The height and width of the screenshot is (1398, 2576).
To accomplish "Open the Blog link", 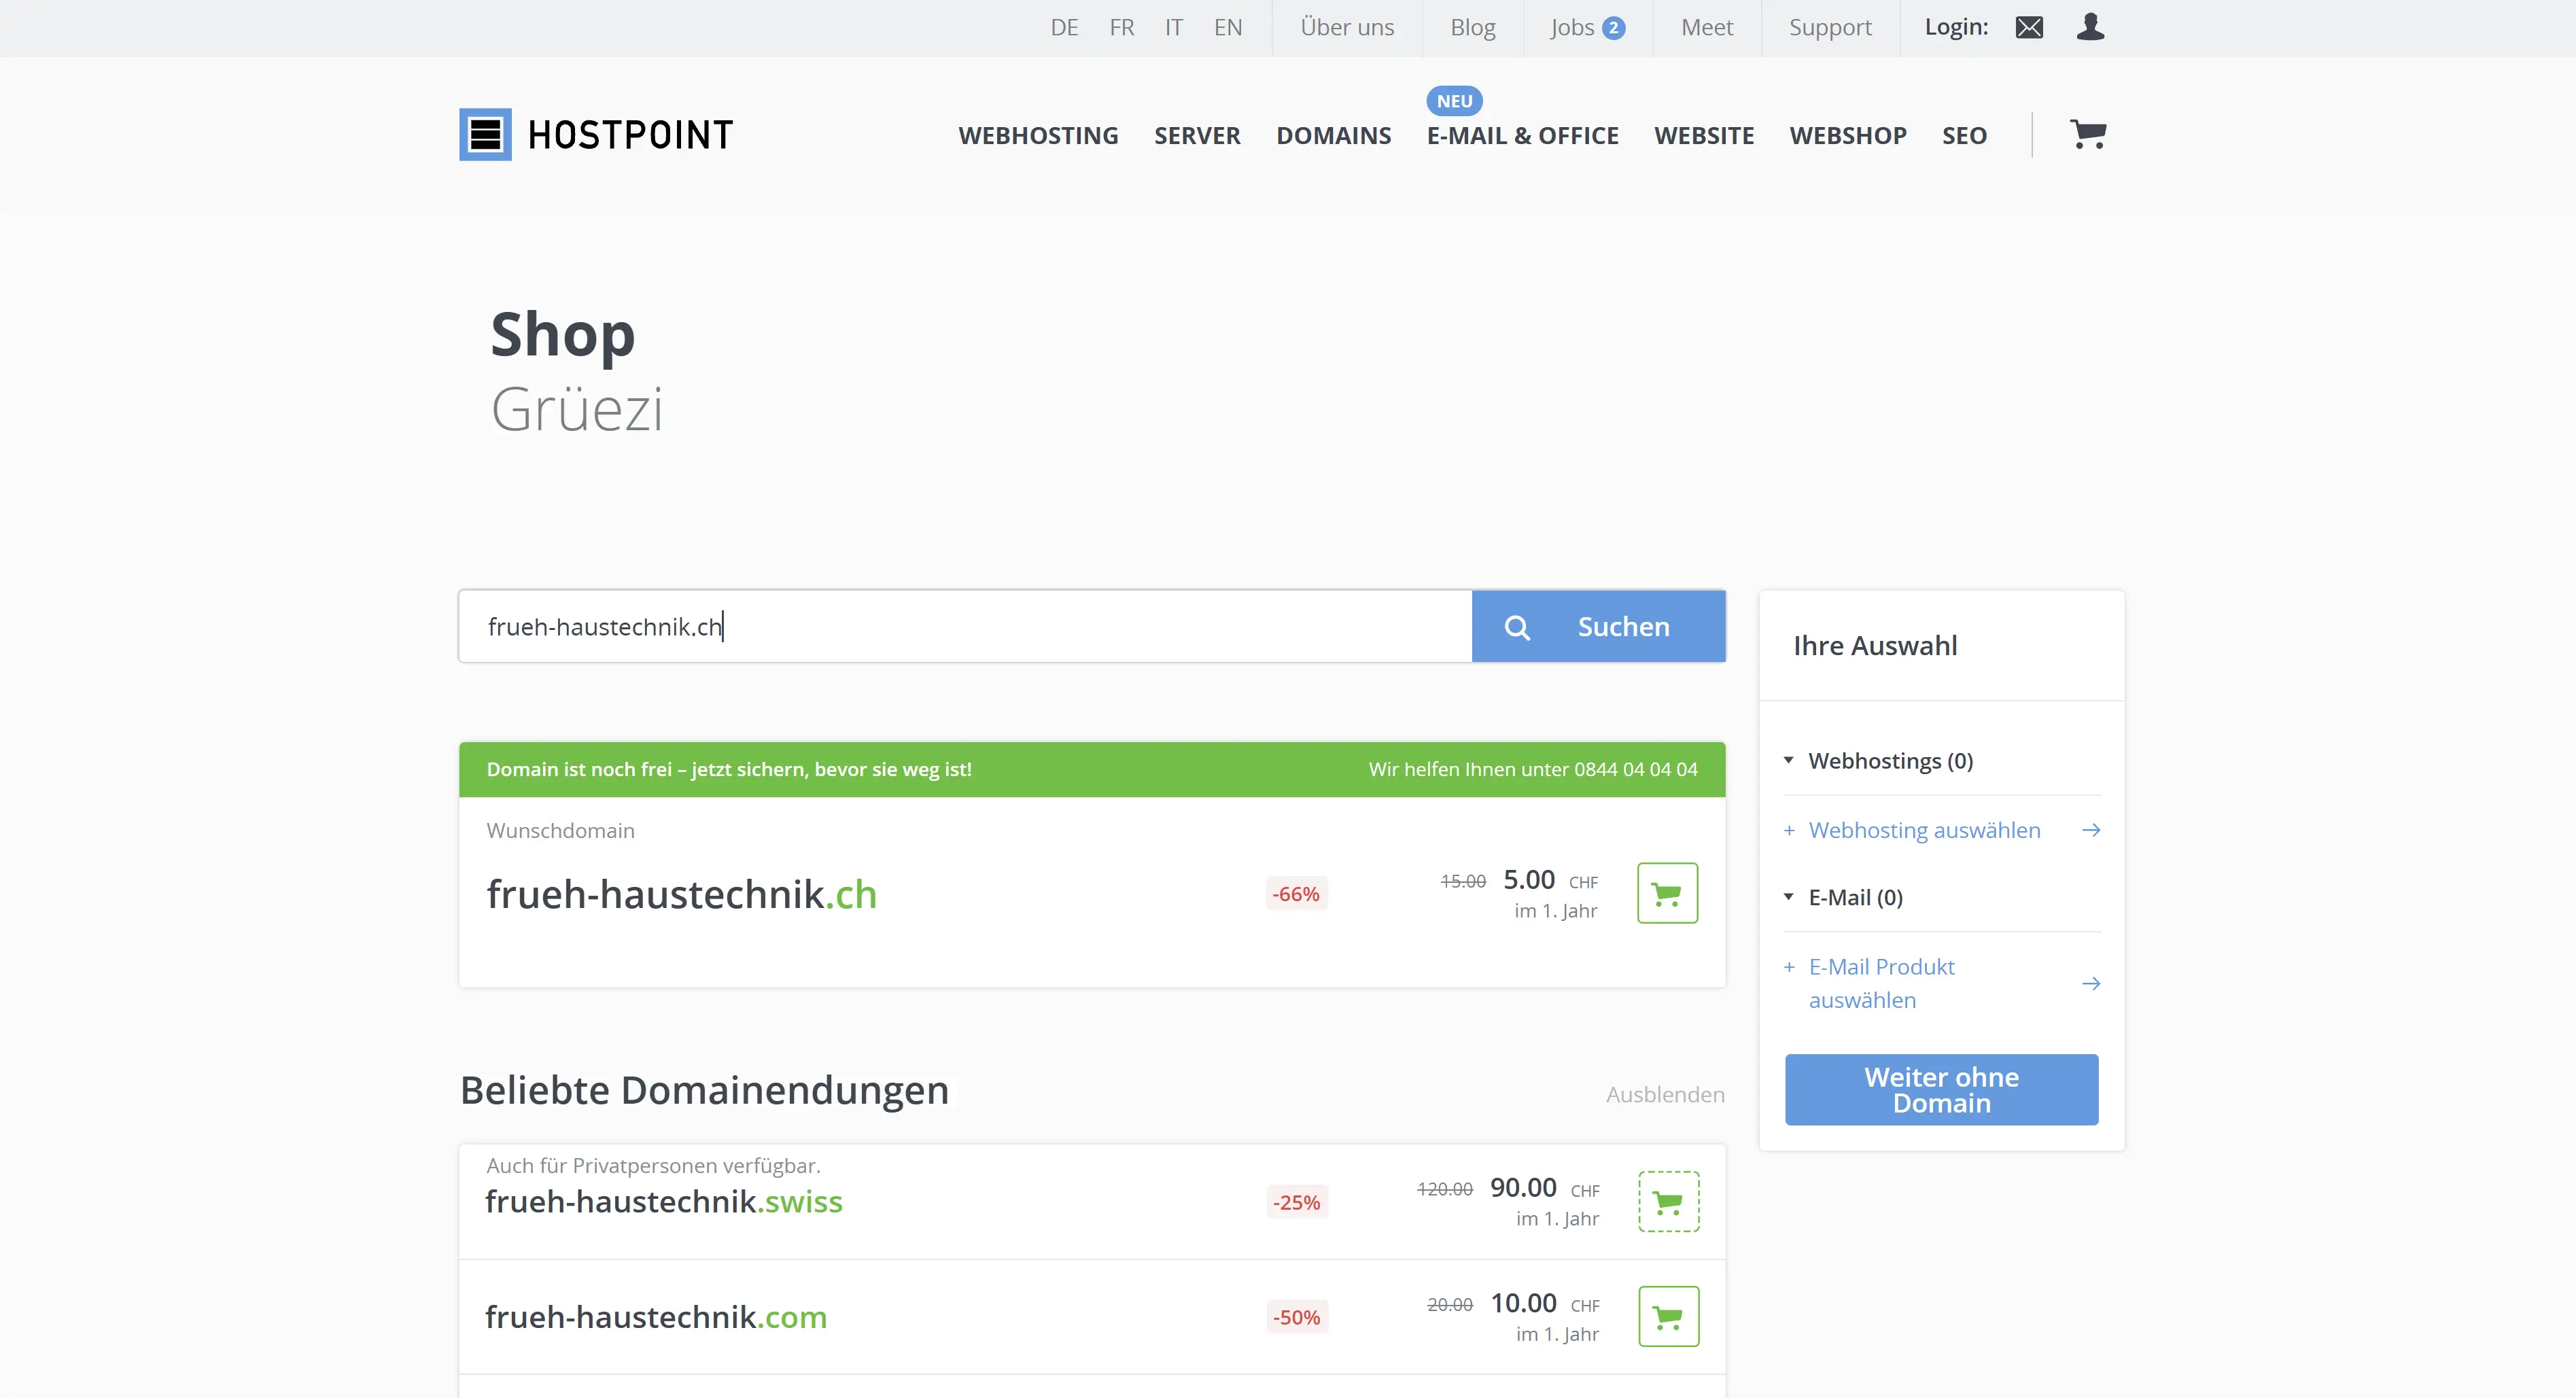I will (x=1472, y=28).
